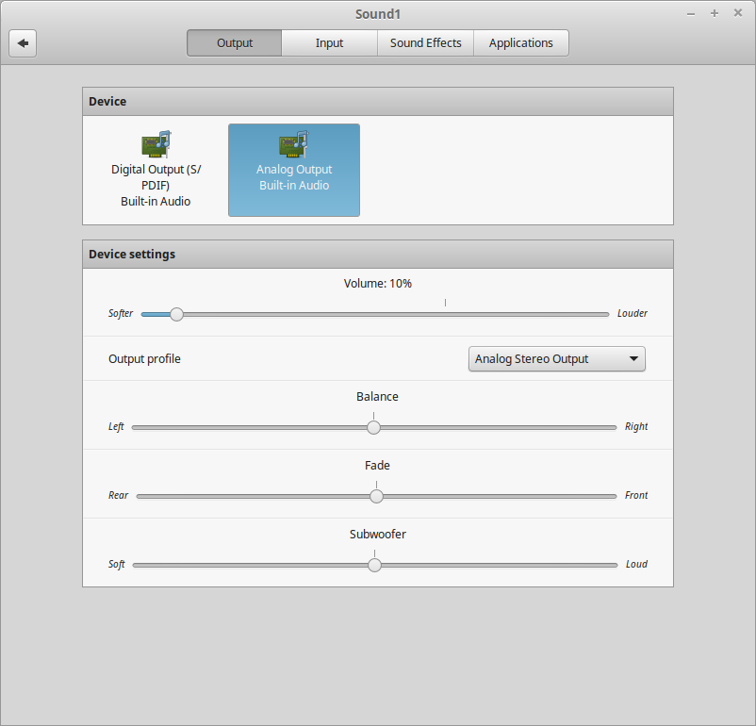Open the Applications tab

click(520, 43)
